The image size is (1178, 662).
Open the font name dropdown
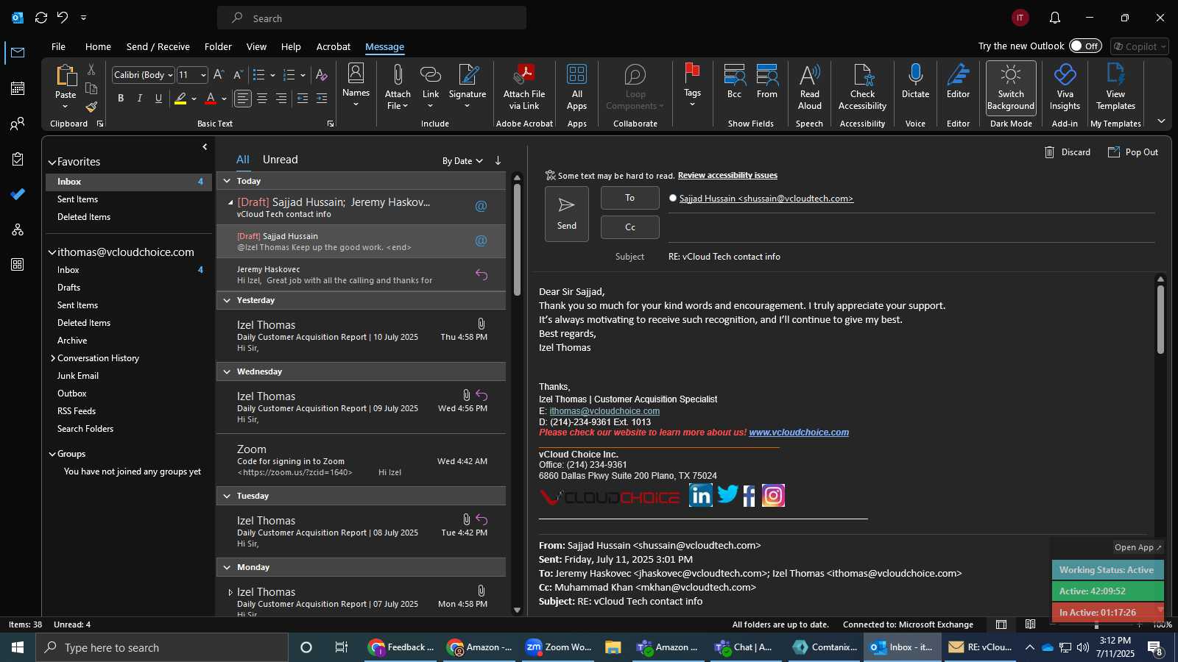(170, 75)
